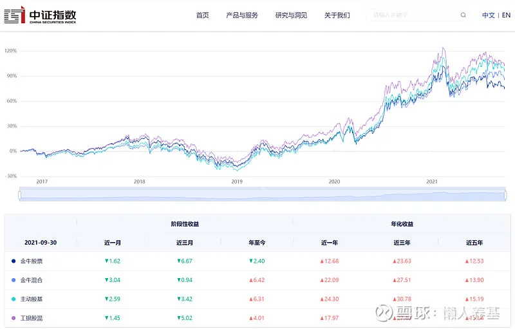Open the 研究与洞见 menu
The width and height of the screenshot is (515, 329).
(x=291, y=15)
